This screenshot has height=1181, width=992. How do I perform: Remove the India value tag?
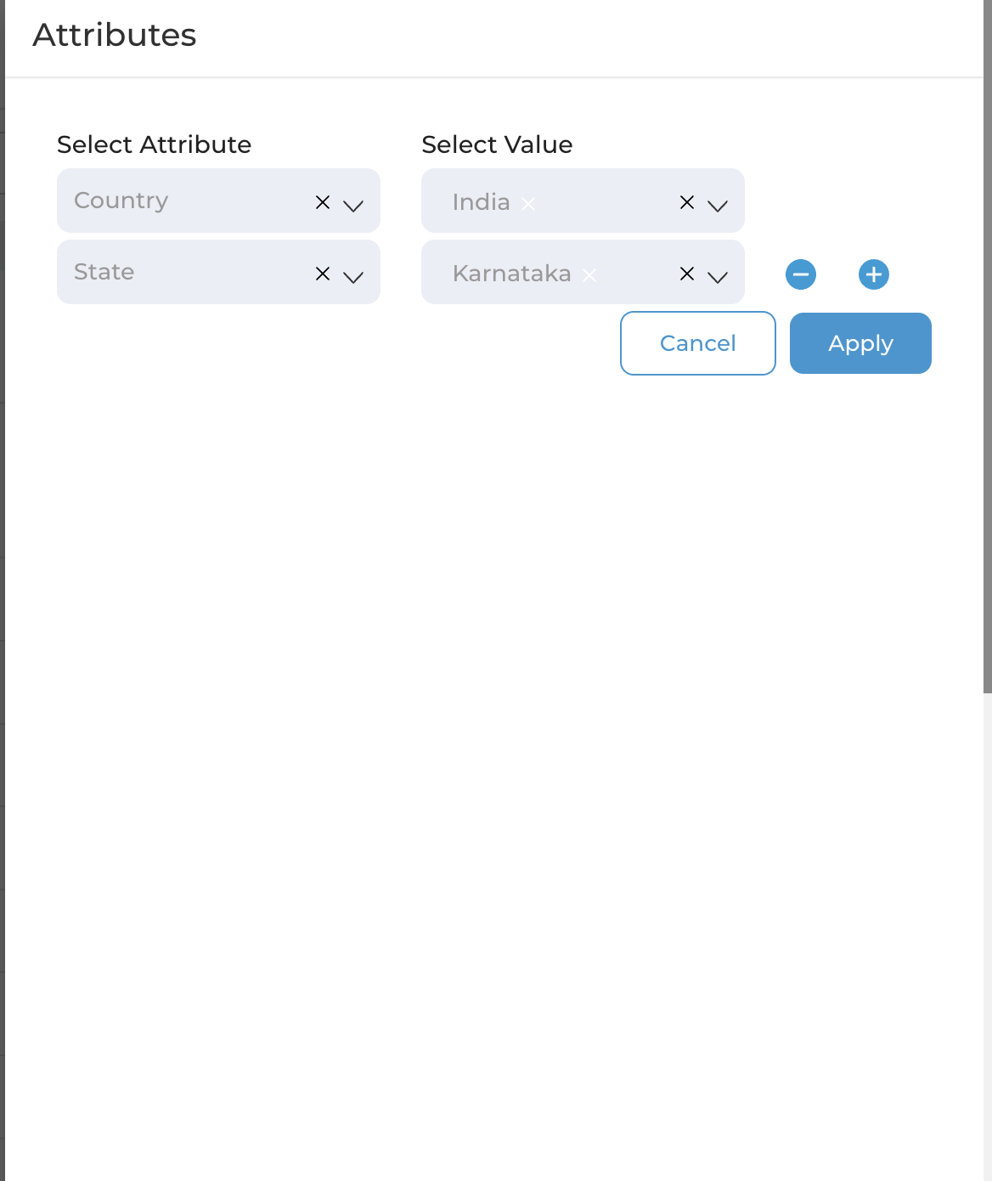click(x=528, y=204)
